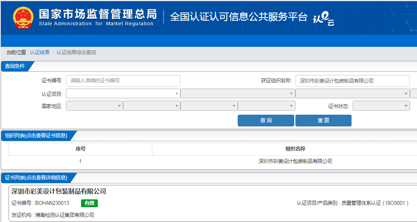Click the 序号 column header
This screenshot has height=222, width=417.
point(80,149)
